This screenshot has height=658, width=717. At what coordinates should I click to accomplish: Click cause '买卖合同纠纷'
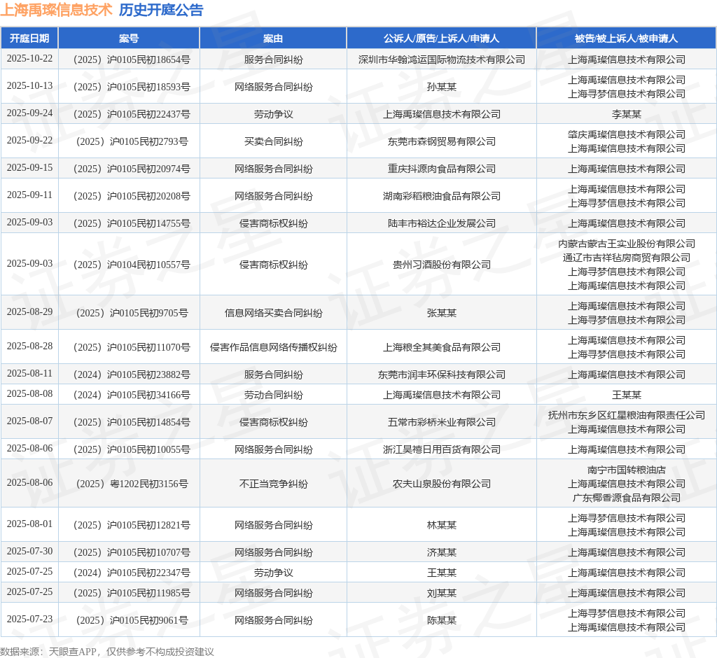pyautogui.click(x=274, y=142)
